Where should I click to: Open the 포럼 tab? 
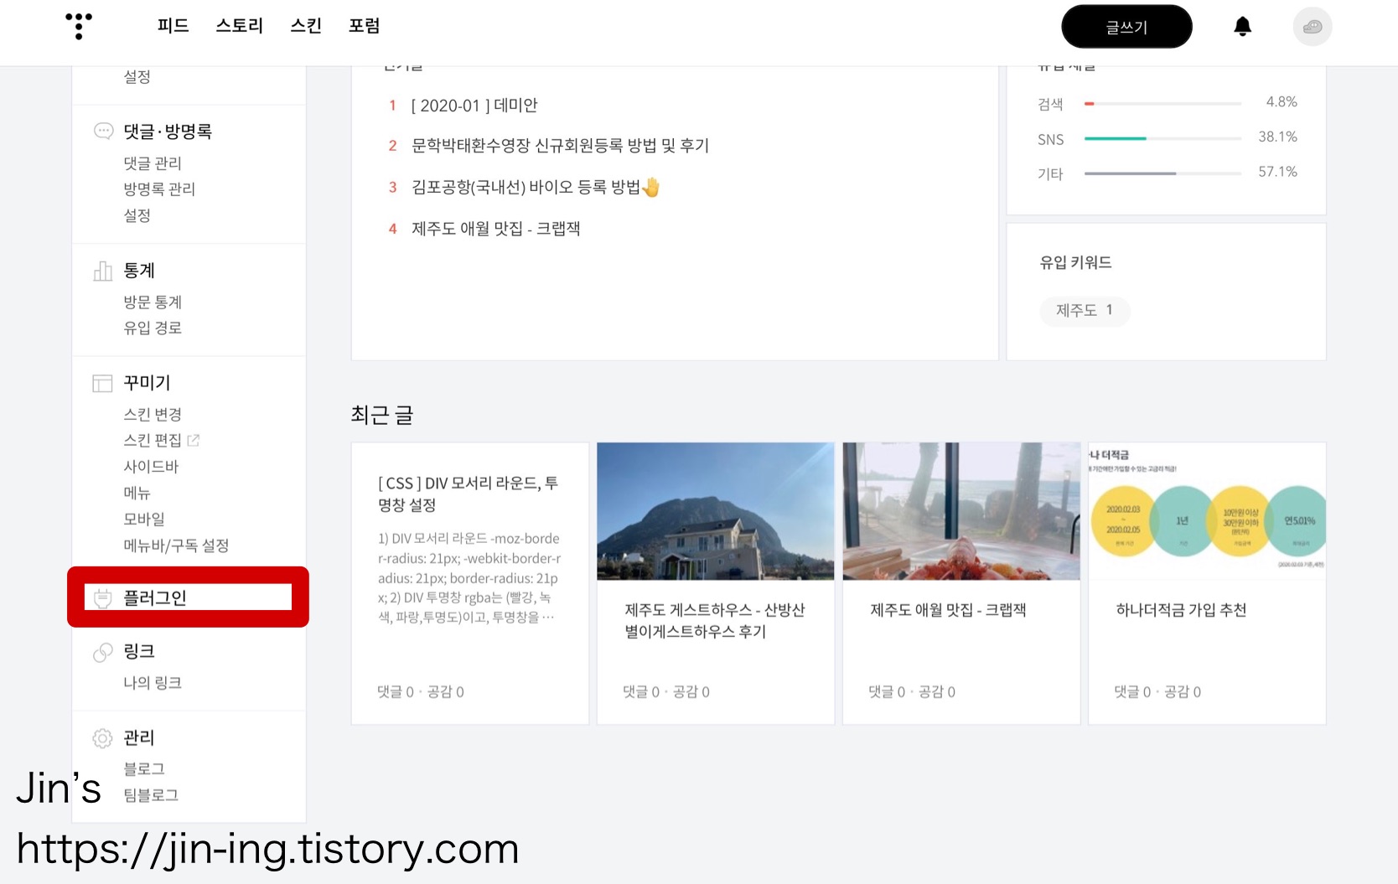coord(364,26)
